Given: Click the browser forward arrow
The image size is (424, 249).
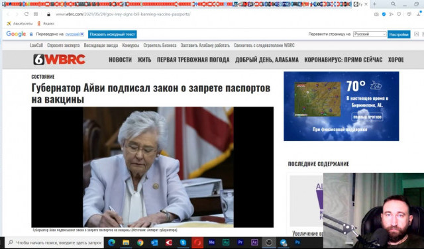Looking at the screenshot, I should click(17, 14).
